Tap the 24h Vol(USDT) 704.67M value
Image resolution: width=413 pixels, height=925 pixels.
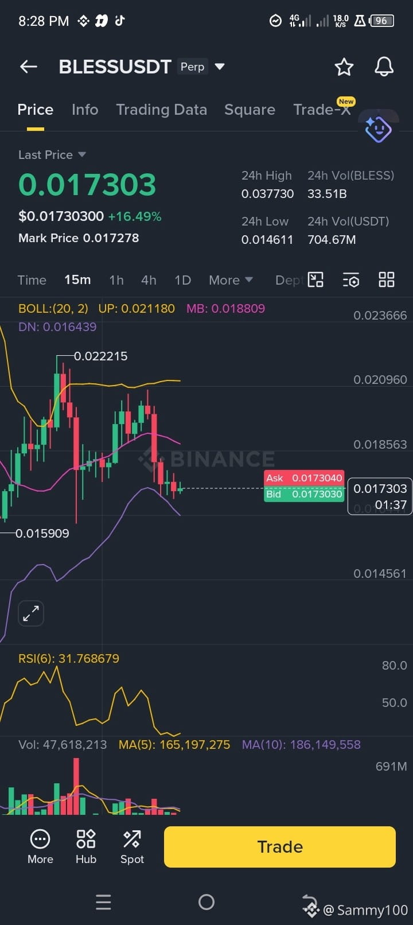(x=332, y=240)
